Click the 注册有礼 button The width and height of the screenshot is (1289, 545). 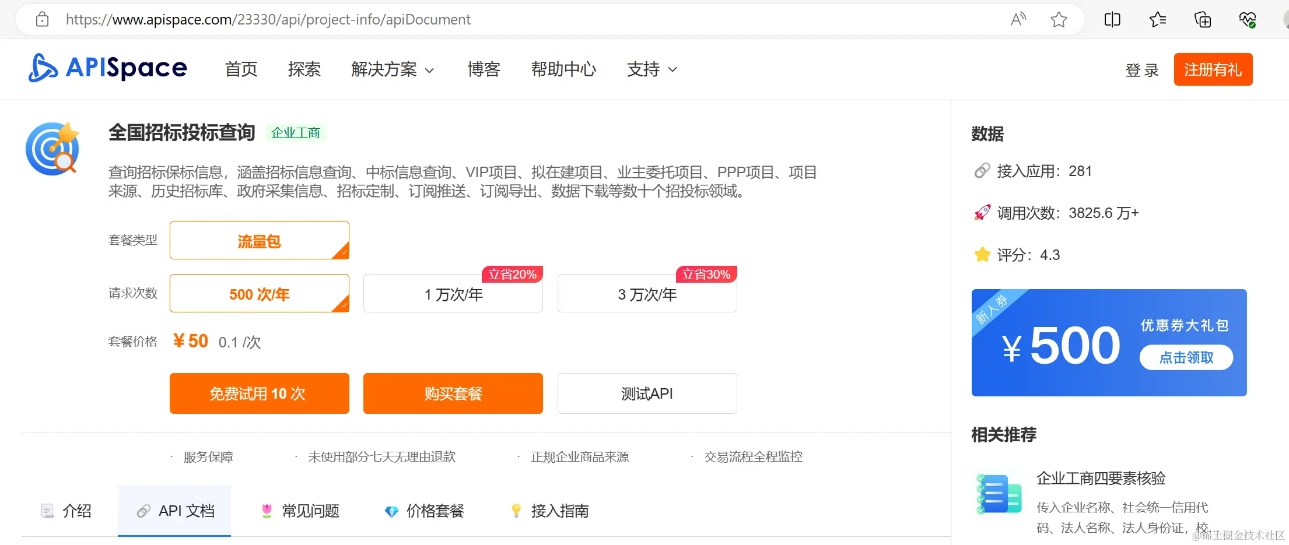[1213, 69]
